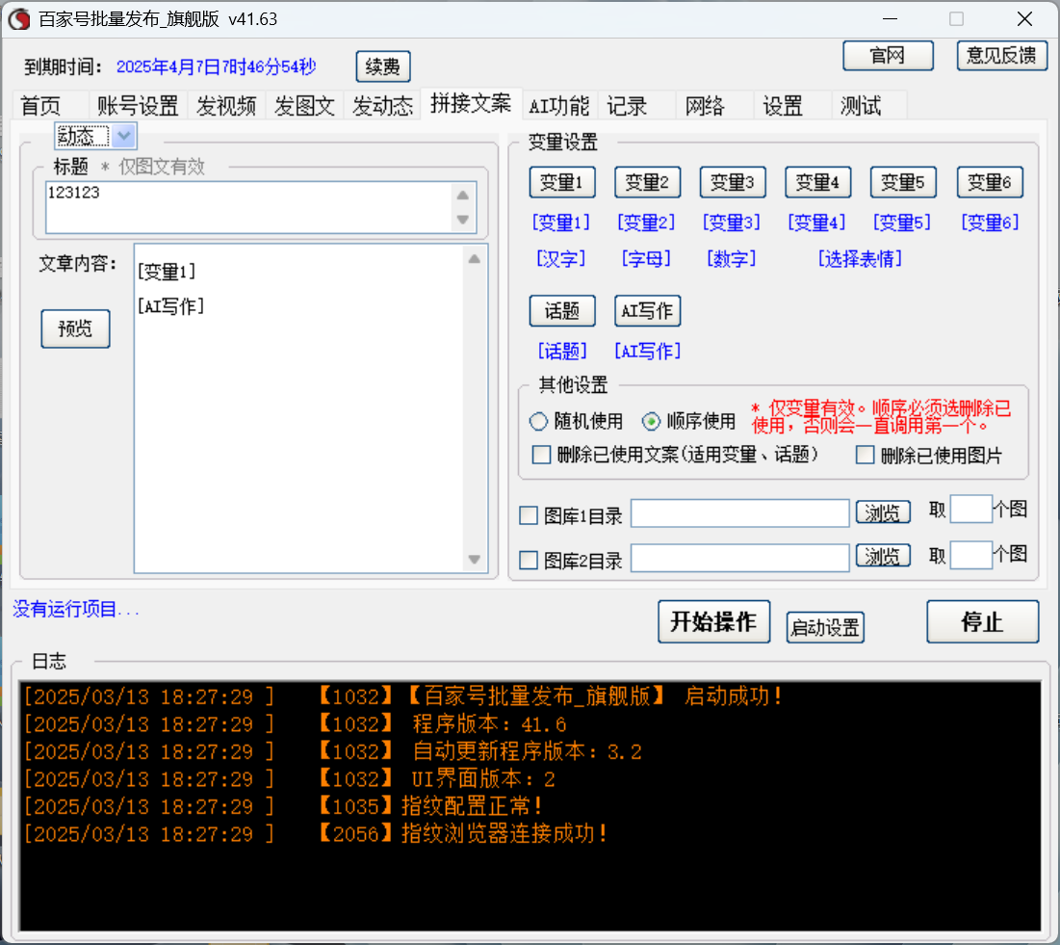Click the 变量5 button
This screenshot has height=945, width=1060.
click(x=903, y=182)
